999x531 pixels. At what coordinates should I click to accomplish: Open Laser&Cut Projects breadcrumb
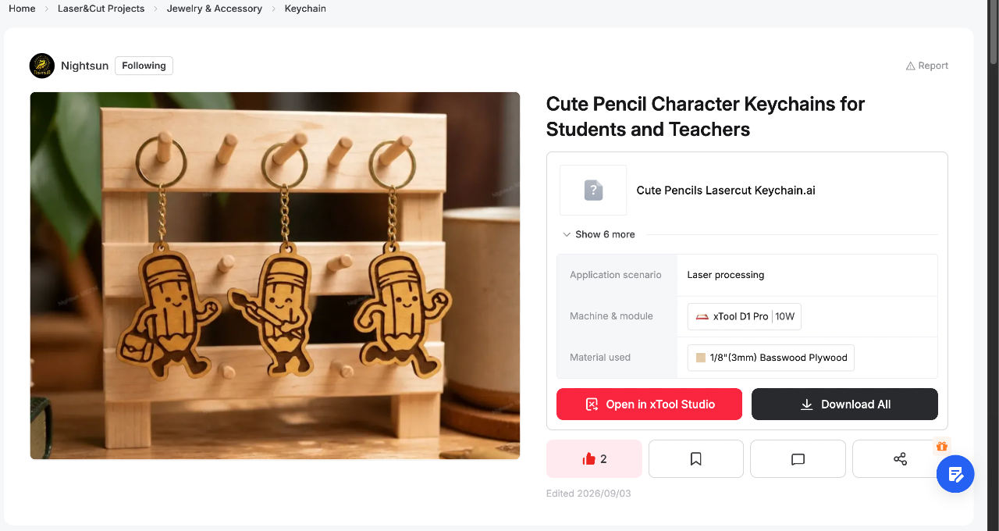(x=101, y=9)
